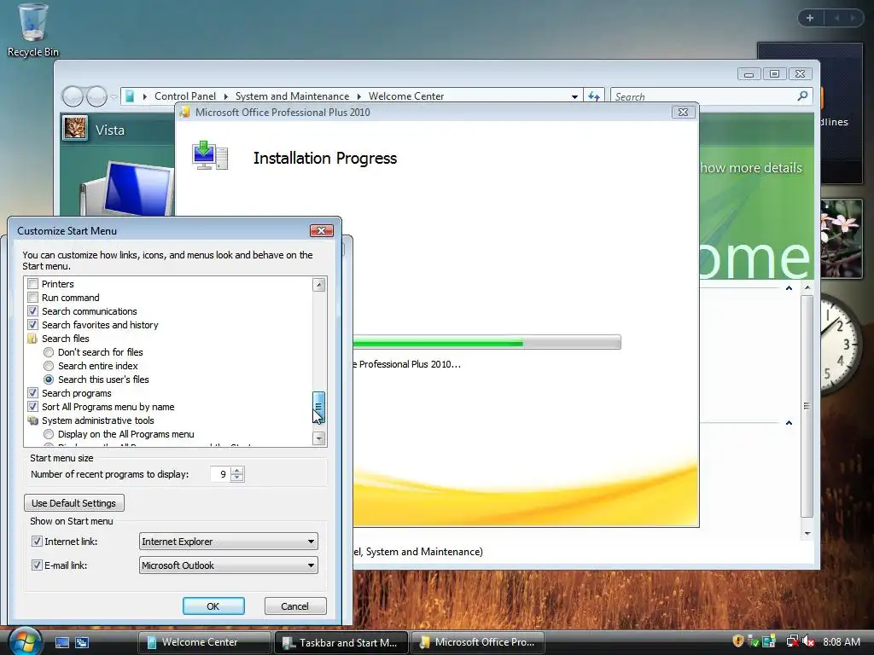This screenshot has width=874, height=655.
Task: Click the sidebar add gadget plus button
Action: 810,18
